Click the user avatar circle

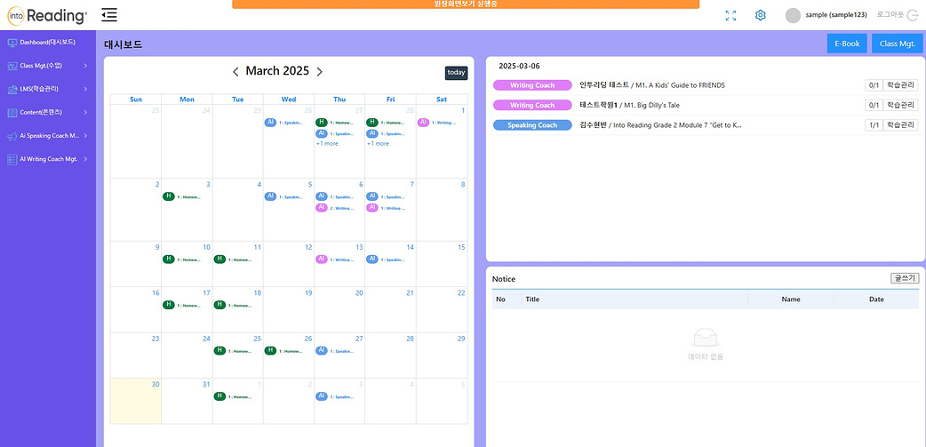[x=793, y=16]
